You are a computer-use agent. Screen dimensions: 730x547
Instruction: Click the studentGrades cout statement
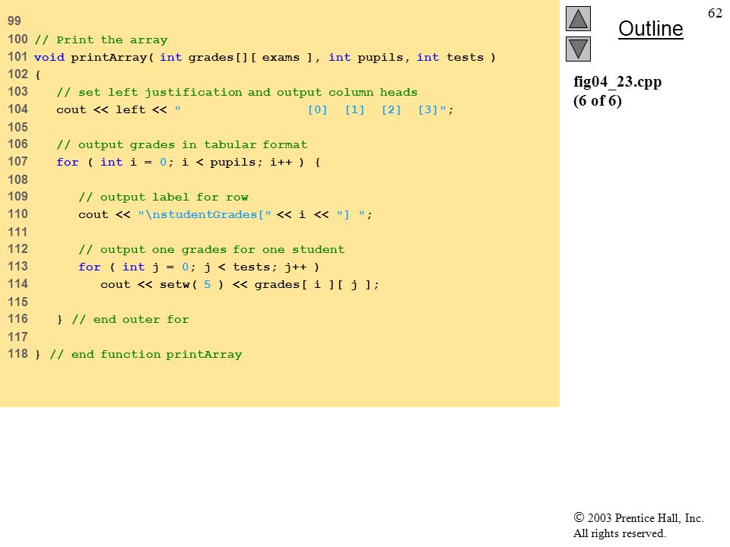click(225, 215)
